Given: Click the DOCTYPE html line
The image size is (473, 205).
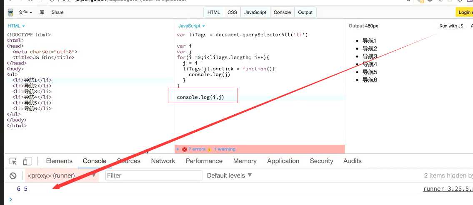Looking at the screenshot, I should [x=29, y=35].
